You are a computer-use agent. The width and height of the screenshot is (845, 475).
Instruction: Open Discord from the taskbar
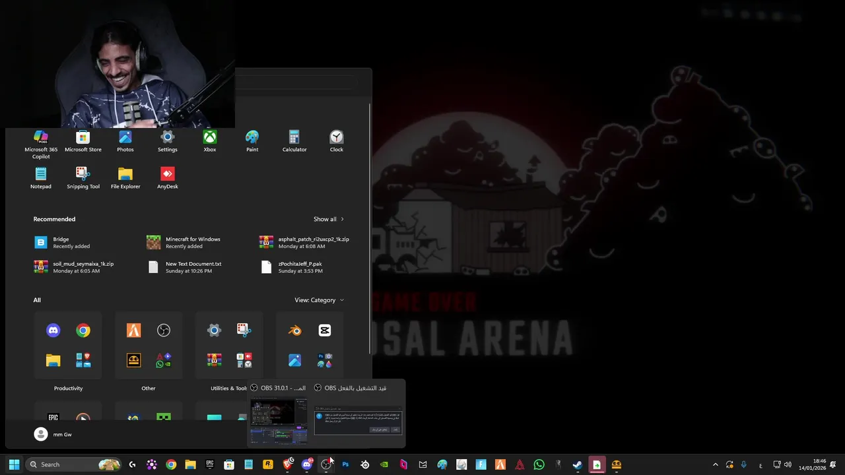307,464
